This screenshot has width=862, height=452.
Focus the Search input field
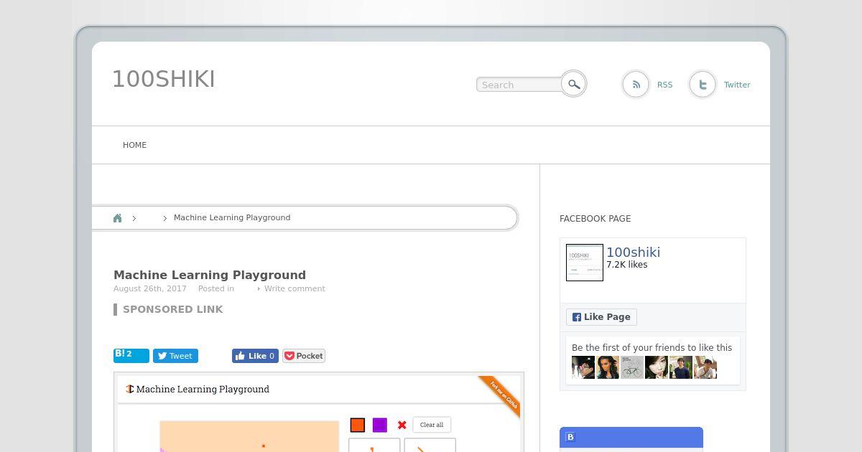pyautogui.click(x=519, y=85)
